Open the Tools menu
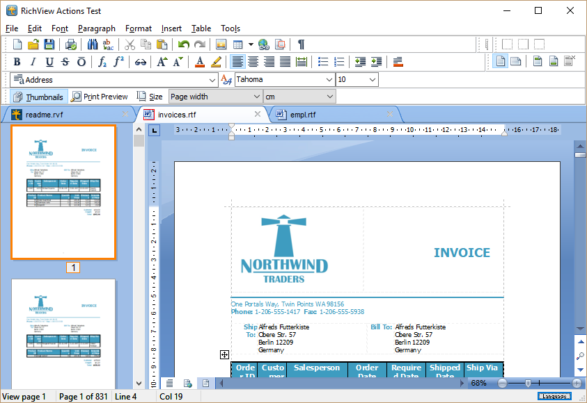The width and height of the screenshot is (587, 403). click(230, 28)
